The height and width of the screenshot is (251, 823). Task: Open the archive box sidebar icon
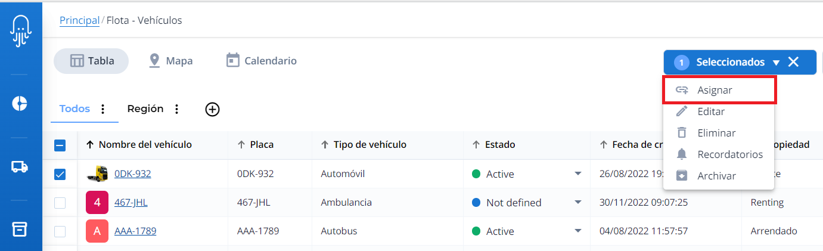[20, 229]
